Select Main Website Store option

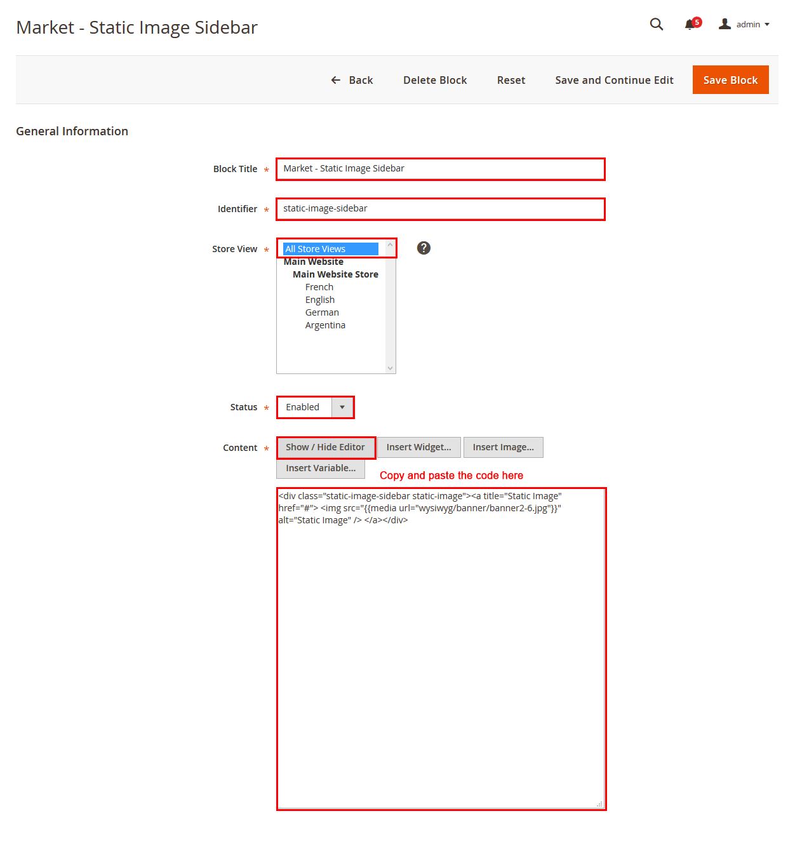click(x=335, y=274)
